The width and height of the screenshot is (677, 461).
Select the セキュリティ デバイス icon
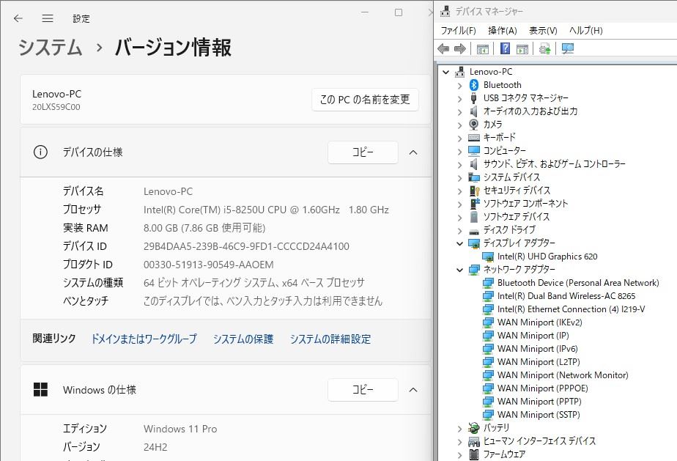pyautogui.click(x=475, y=191)
